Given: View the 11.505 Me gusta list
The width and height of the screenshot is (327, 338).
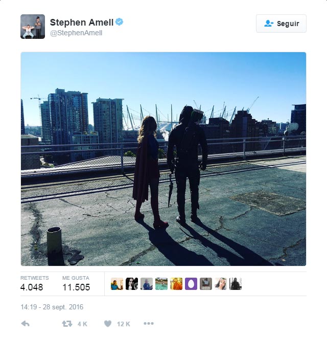Looking at the screenshot, I should click(76, 284).
